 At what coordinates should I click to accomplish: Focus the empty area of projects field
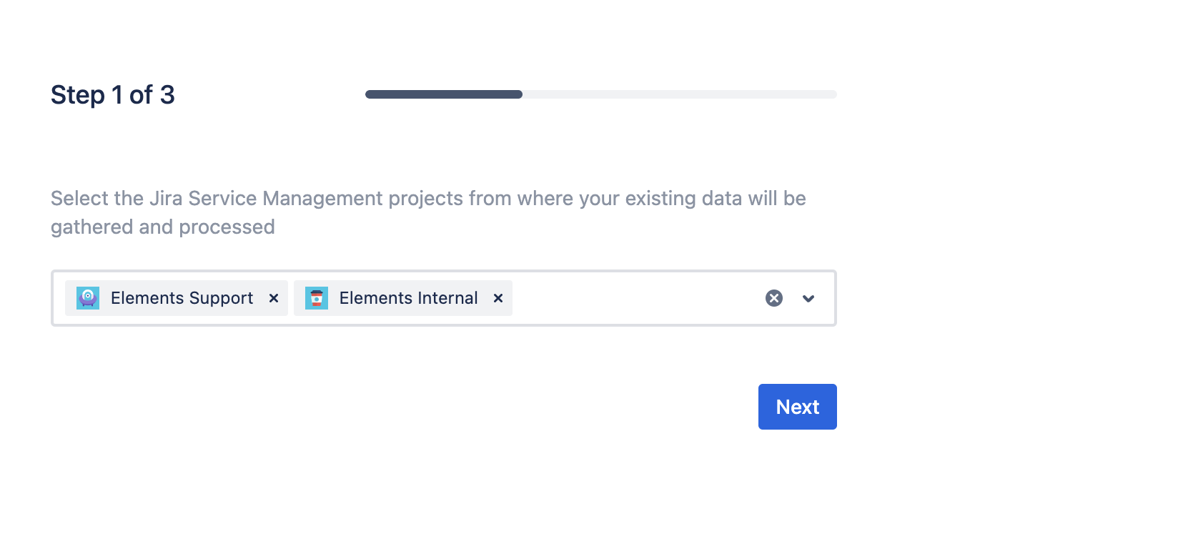point(636,298)
